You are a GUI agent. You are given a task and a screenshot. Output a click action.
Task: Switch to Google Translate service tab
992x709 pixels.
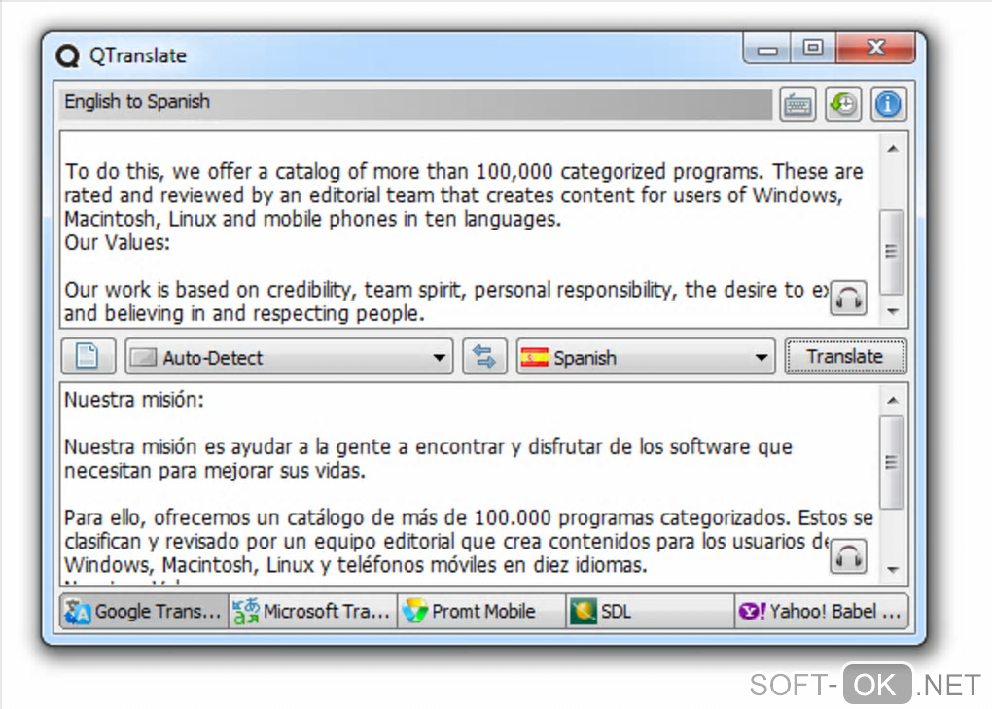(x=144, y=612)
